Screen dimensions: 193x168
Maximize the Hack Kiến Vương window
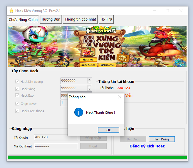(x=167, y=11)
